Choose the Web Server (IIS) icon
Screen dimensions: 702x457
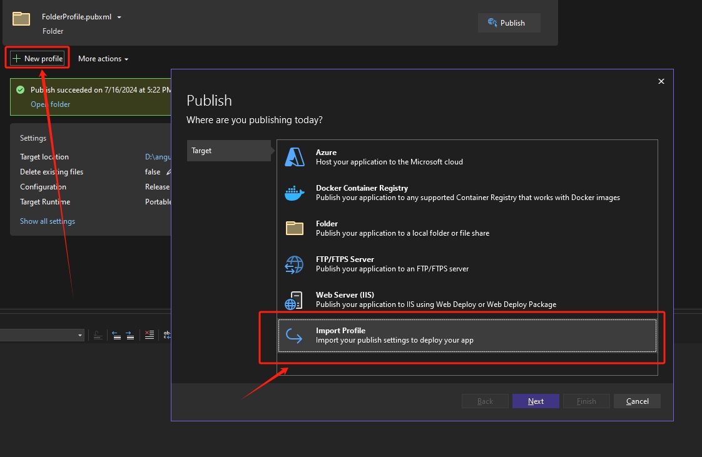294,300
